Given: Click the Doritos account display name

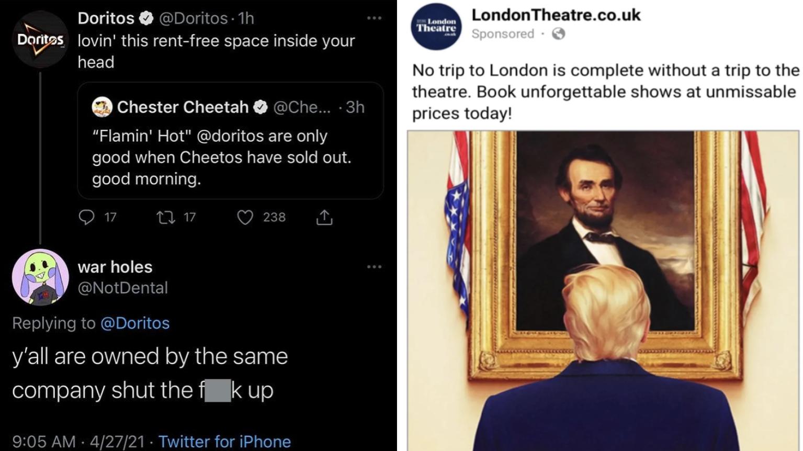Looking at the screenshot, I should pyautogui.click(x=106, y=18).
